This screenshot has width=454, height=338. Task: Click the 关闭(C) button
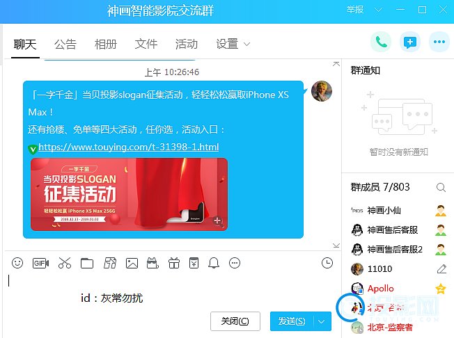(x=235, y=321)
